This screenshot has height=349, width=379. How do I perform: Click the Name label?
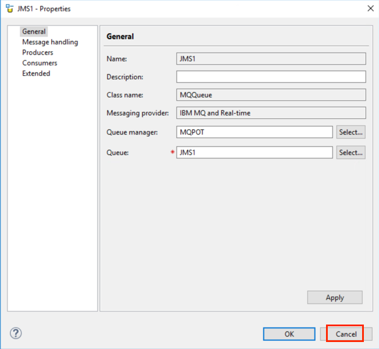[x=116, y=59]
